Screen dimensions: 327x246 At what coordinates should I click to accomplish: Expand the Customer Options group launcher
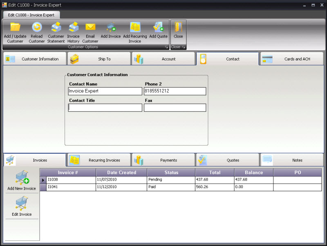point(166,47)
